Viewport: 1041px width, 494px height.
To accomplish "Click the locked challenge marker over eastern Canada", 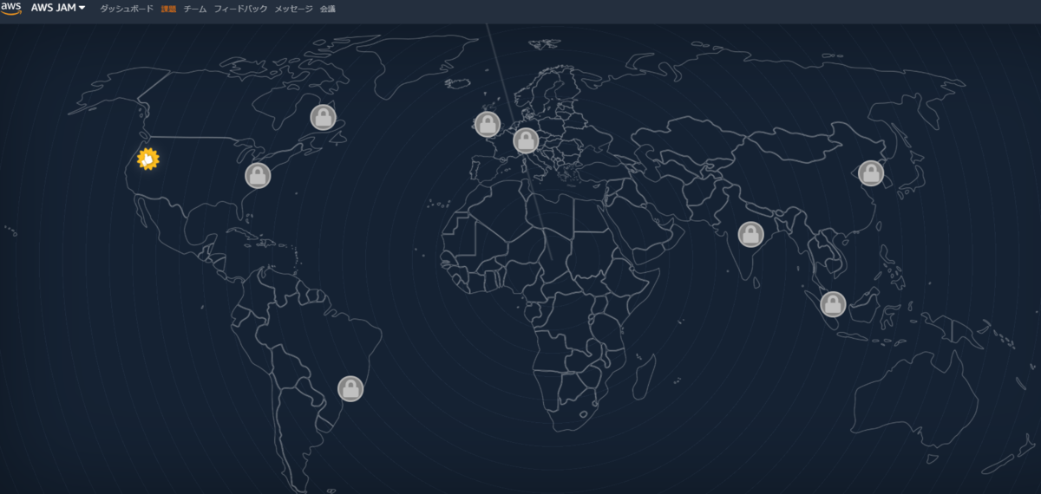I will pos(323,117).
